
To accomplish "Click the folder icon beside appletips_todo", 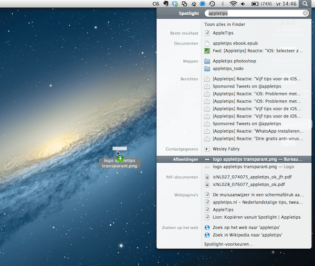I will coord(207,69).
